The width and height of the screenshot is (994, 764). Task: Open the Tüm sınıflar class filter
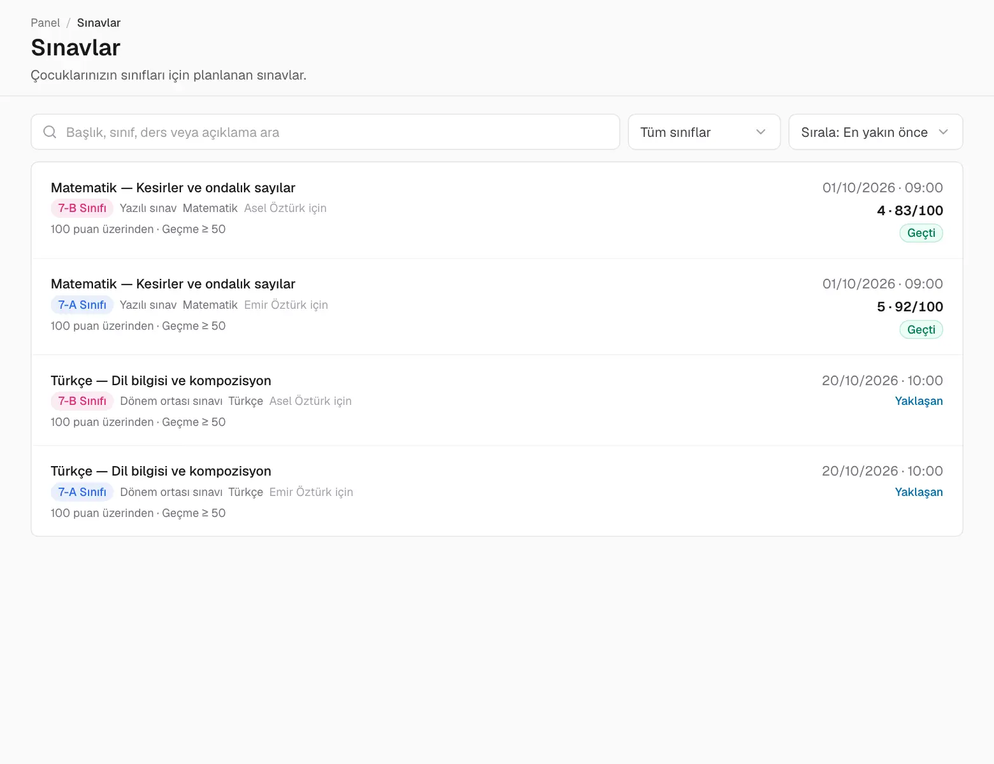click(704, 132)
